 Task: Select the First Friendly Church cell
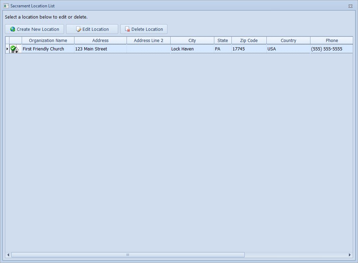point(48,49)
